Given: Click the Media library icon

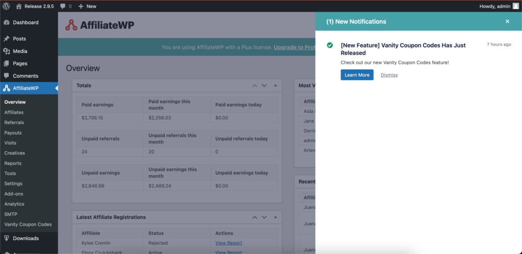Looking at the screenshot, I should [6, 51].
